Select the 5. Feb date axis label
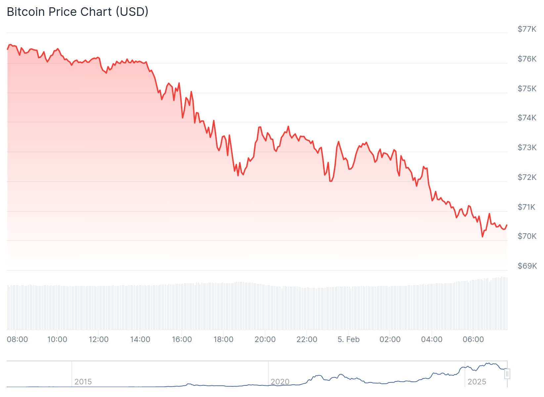 click(x=348, y=339)
